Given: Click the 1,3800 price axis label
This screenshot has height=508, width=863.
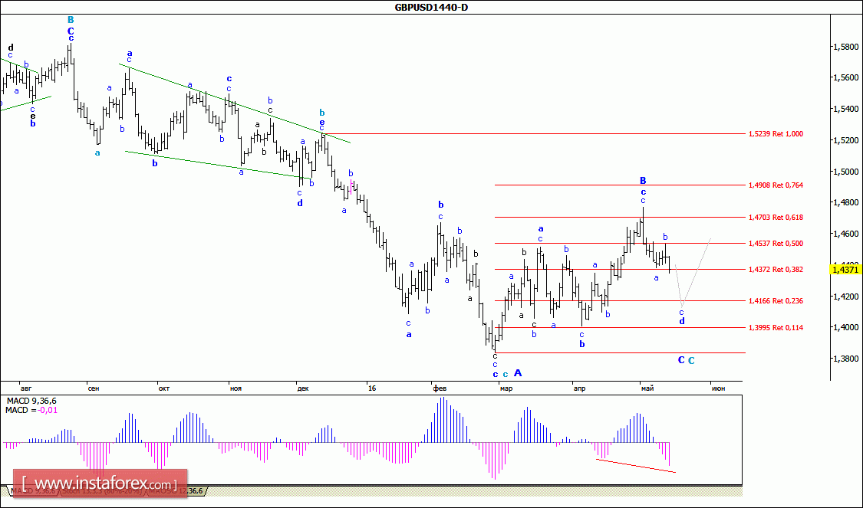Looking at the screenshot, I should [x=848, y=359].
